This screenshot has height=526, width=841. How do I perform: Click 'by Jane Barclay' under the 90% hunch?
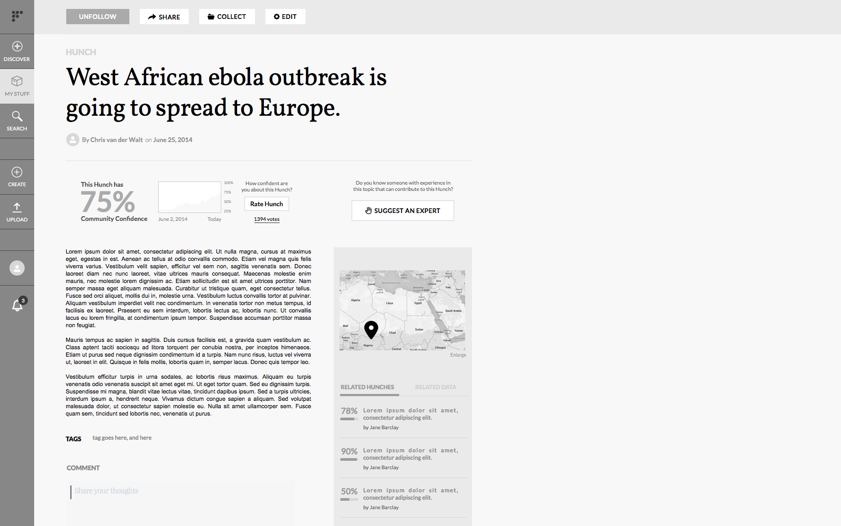[x=381, y=468]
